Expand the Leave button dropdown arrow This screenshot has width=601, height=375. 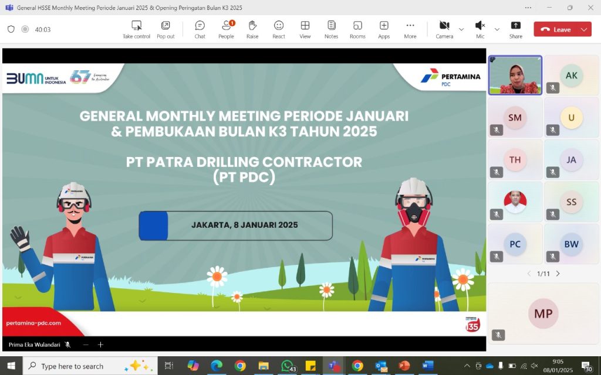584,29
